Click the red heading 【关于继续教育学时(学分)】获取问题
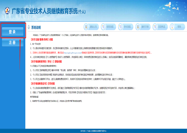 click(46, 62)
